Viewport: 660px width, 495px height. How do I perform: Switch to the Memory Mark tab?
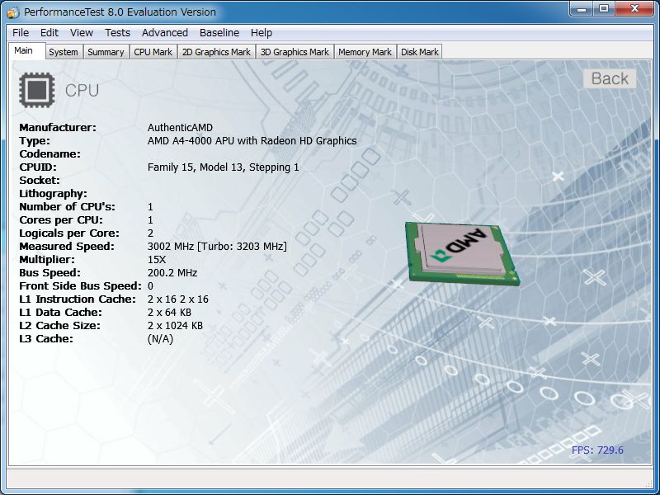pos(365,52)
